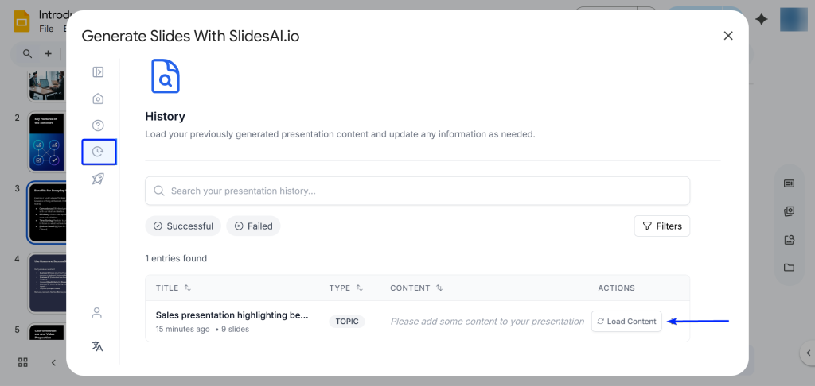Toggle the Failed filter chip

pos(253,226)
